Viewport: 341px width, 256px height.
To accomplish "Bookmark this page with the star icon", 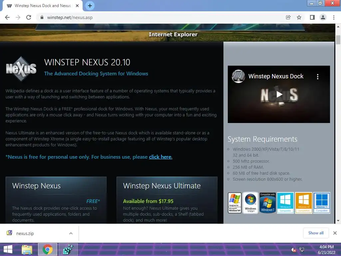I will pos(299,17).
